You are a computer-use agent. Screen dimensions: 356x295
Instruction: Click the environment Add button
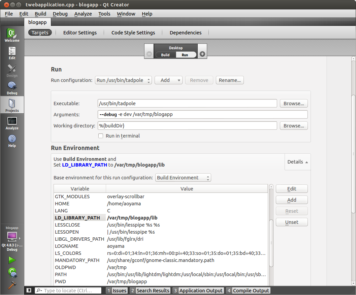tap(292, 200)
